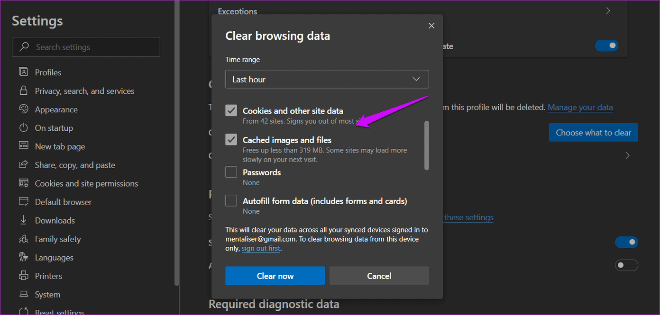Open Reset settings in the sidebar

(59, 312)
